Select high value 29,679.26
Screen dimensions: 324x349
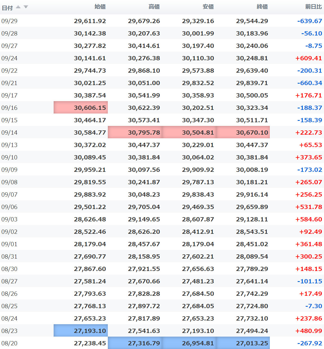pyautogui.click(x=144, y=21)
